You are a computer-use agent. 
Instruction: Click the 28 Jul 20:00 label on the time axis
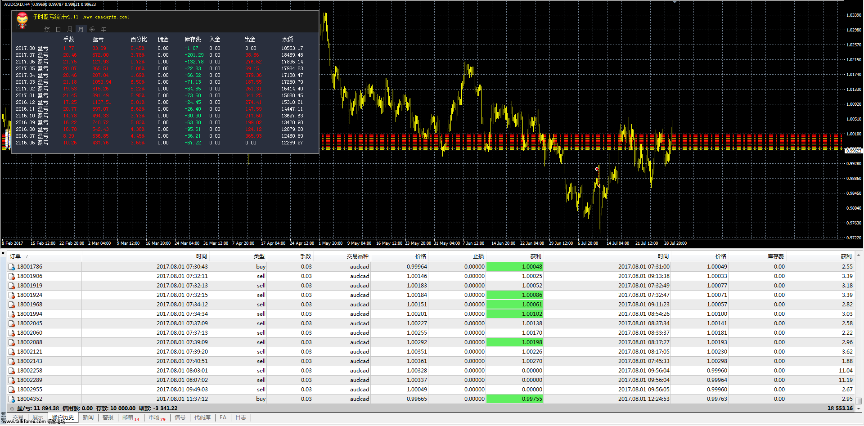pos(675,243)
